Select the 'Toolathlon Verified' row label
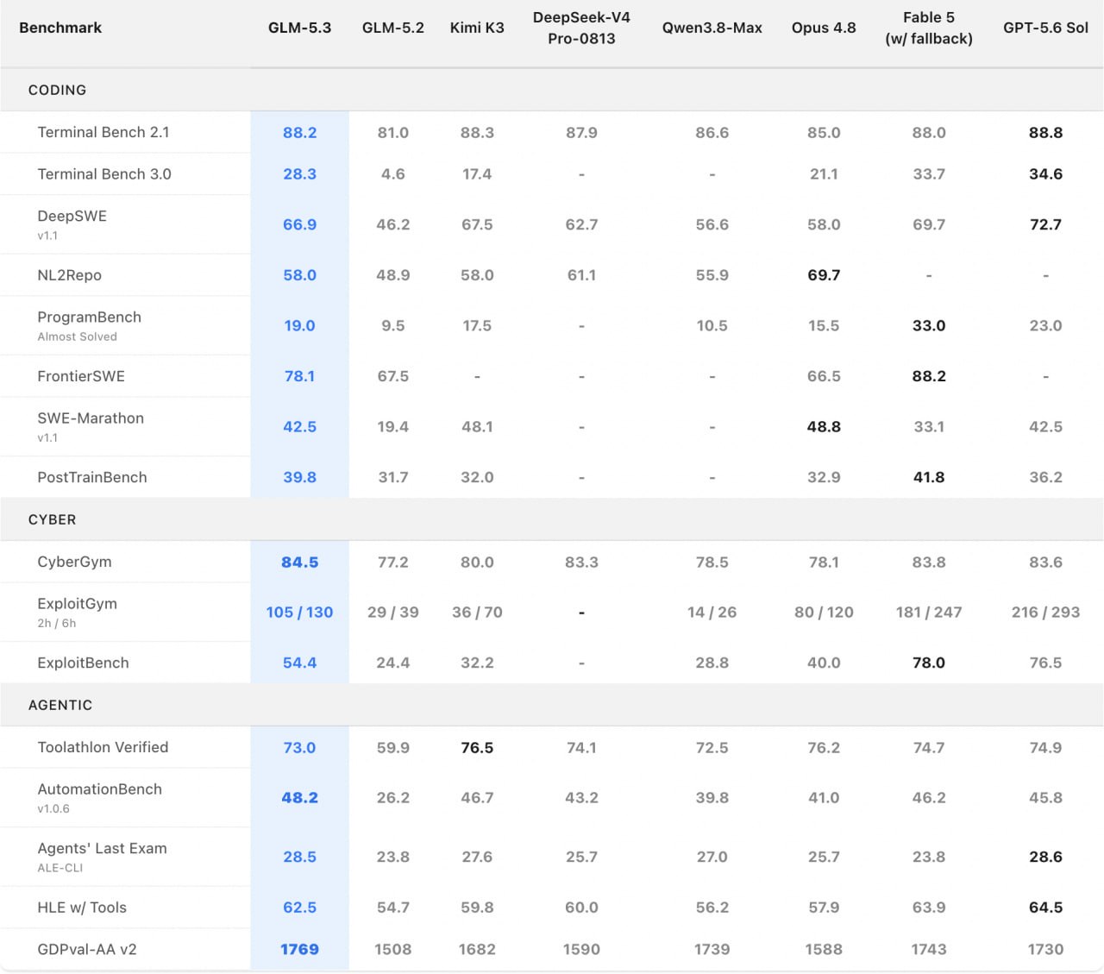This screenshot has height=974, width=1104. 103,747
